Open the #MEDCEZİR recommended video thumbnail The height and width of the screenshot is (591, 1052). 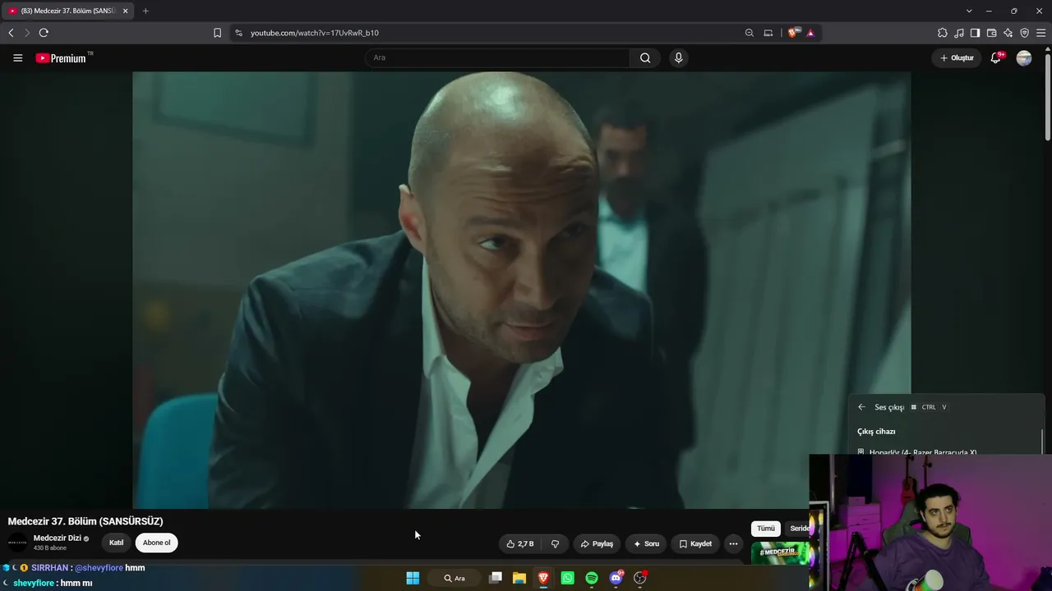pyautogui.click(x=780, y=552)
